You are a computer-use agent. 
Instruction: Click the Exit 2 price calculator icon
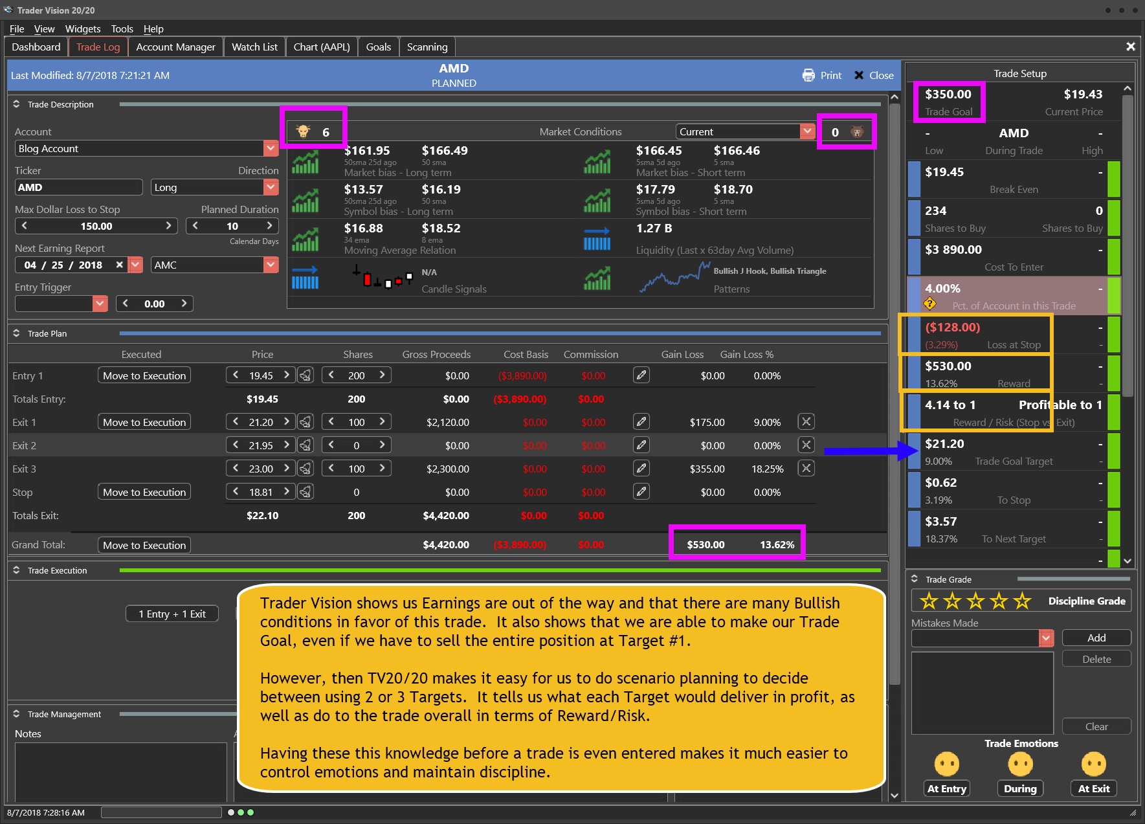(306, 445)
